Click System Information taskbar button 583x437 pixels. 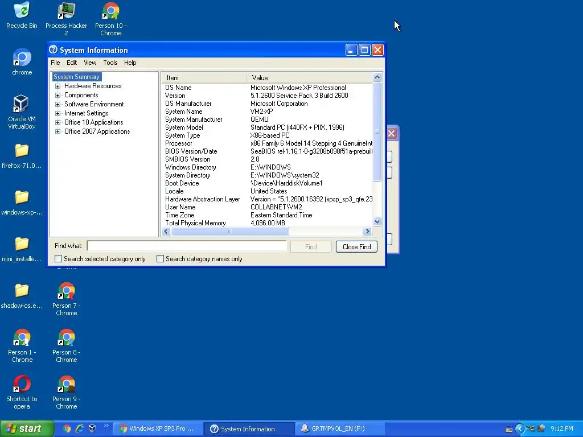click(x=249, y=428)
